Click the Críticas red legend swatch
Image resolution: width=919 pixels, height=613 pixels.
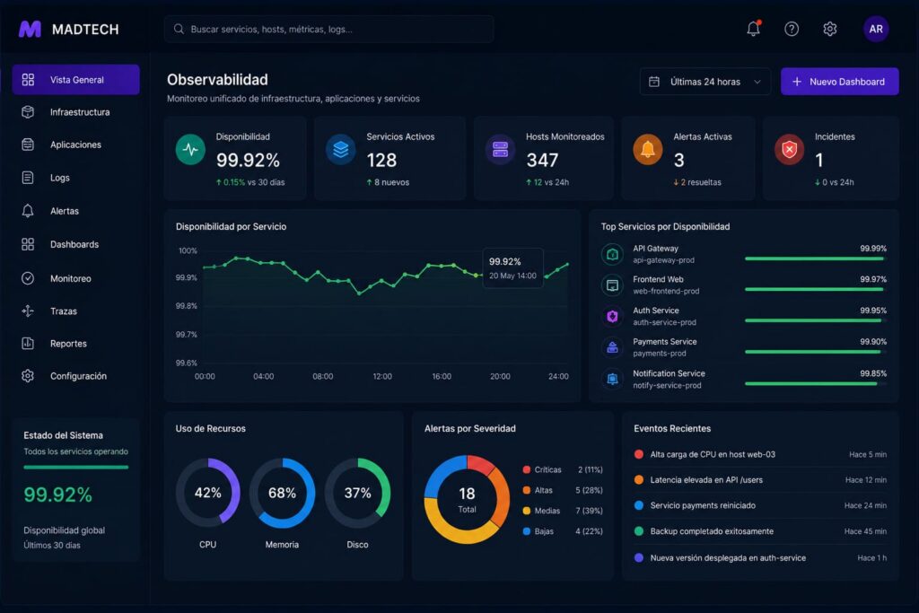tap(526, 469)
